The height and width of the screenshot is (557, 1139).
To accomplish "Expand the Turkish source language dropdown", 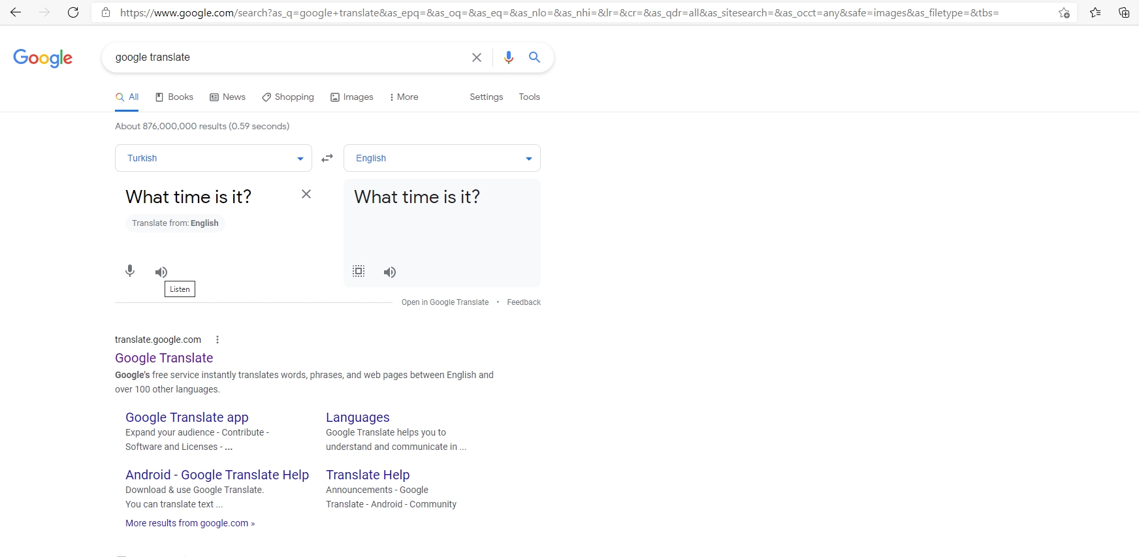I will click(x=214, y=158).
